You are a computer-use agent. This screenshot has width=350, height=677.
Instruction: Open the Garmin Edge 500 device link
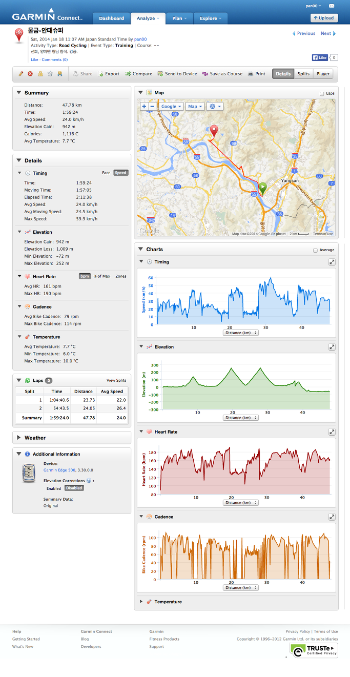[59, 469]
